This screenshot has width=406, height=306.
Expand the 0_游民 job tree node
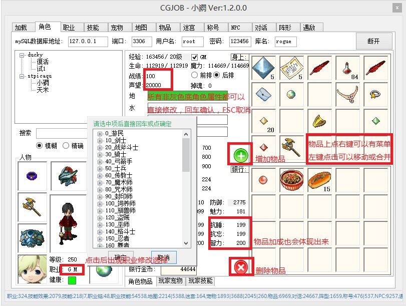(x=100, y=134)
